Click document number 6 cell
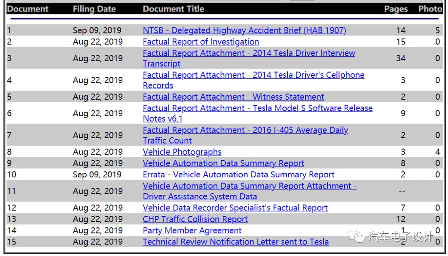448x256 pixels. coord(10,113)
